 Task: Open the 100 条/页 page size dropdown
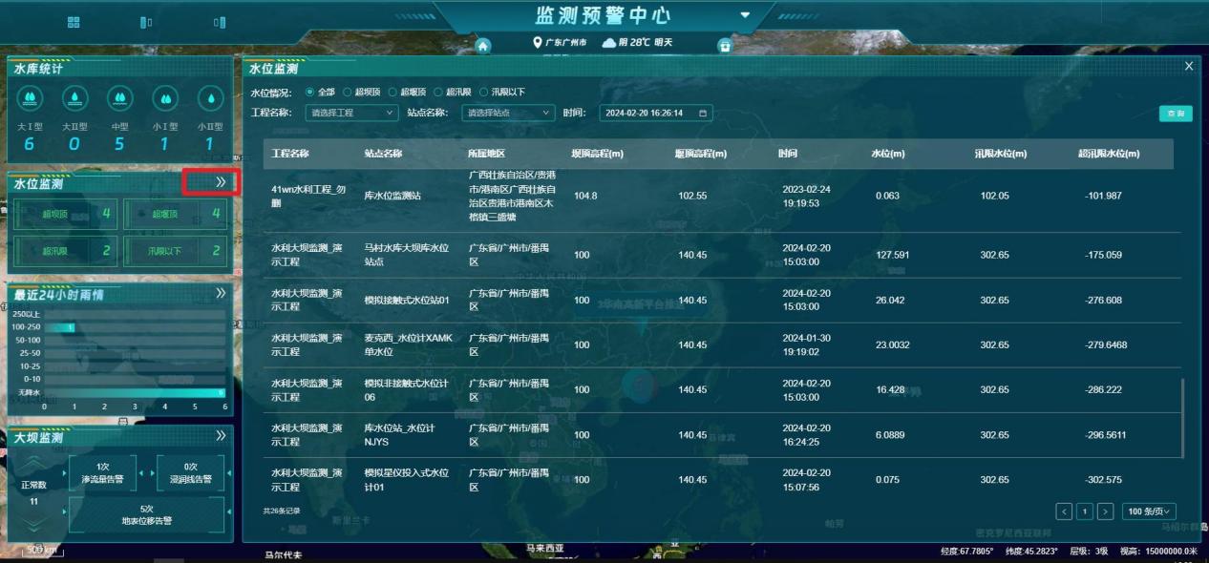[x=1149, y=512]
